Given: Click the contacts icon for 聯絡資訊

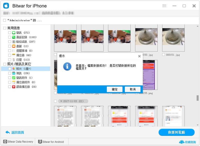Looking at the screenshot, I should point(14,41).
